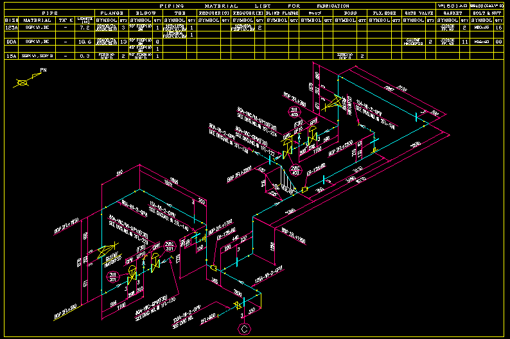Select the yellow valve above the circled C

coord(237,306)
